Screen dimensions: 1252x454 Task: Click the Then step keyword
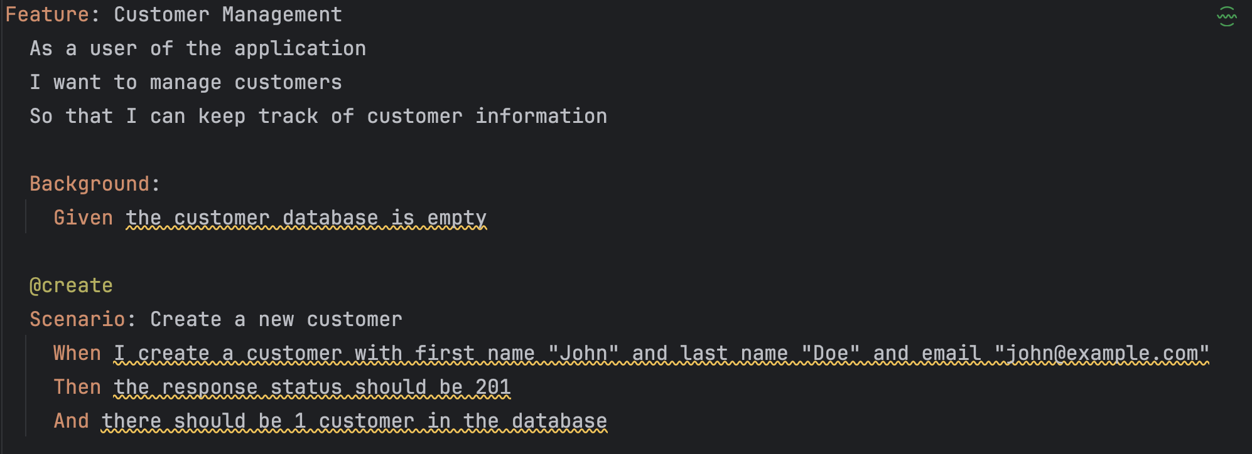(x=77, y=387)
